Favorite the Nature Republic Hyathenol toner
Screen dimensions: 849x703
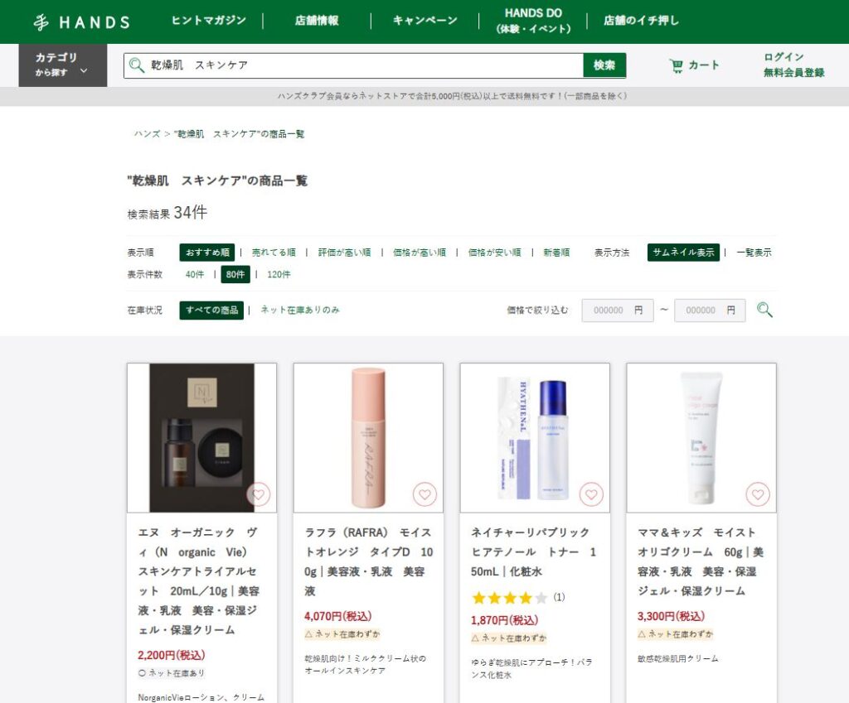point(591,494)
